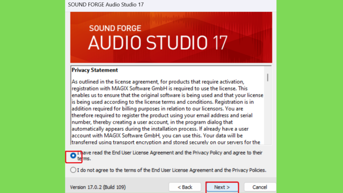The height and width of the screenshot is (193, 343).
Task: Click the paragraph line starting "As outlined in the license"
Action: point(157,82)
